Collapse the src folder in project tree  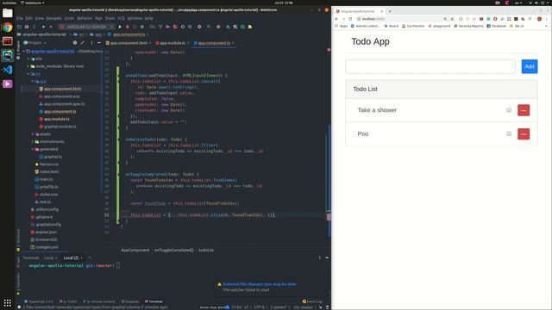pos(28,74)
